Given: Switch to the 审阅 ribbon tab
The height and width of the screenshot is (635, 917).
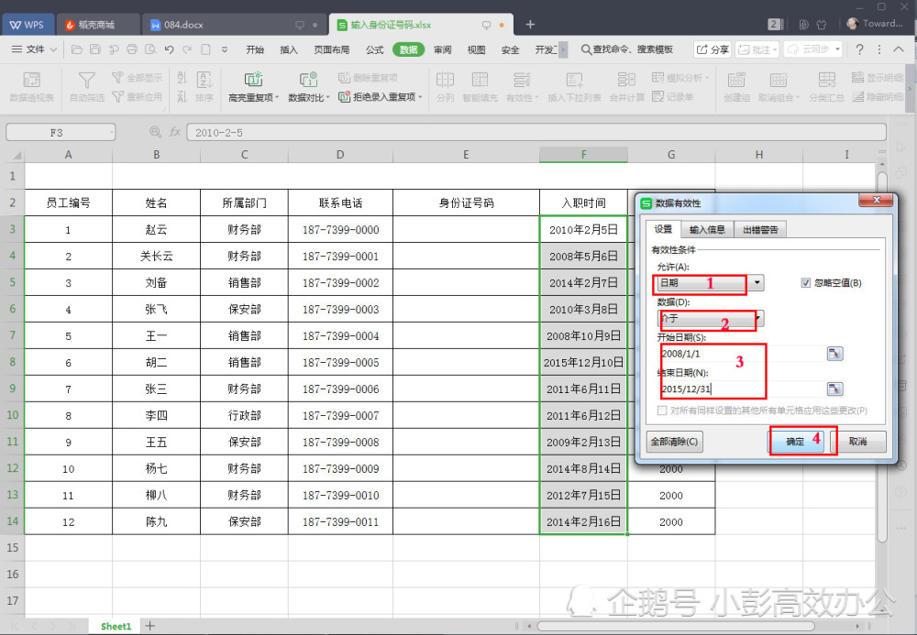Looking at the screenshot, I should click(x=443, y=49).
